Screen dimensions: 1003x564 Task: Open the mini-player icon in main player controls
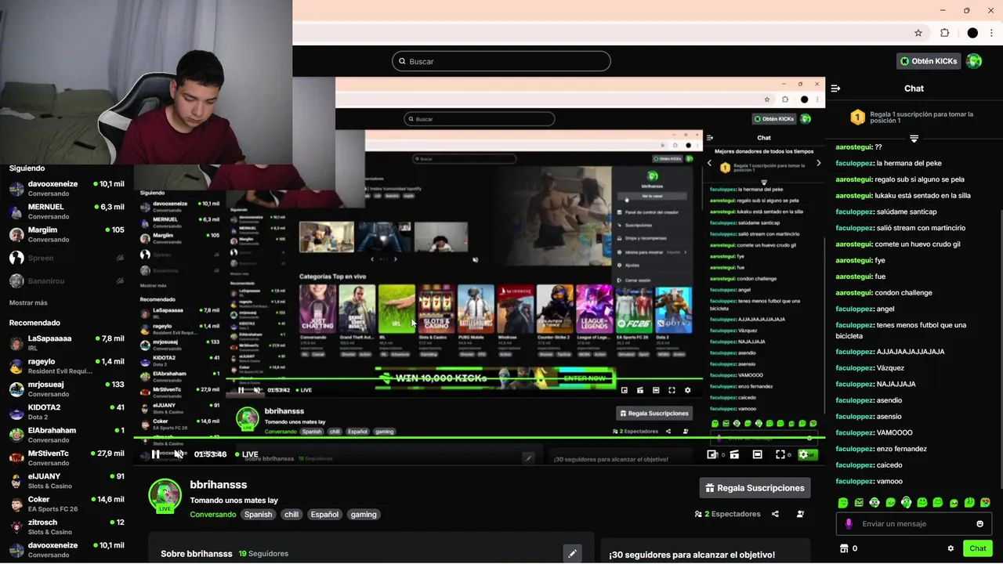(712, 454)
